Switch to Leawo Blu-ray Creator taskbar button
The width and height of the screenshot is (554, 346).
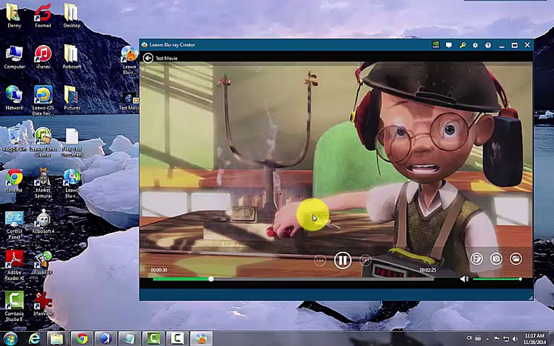pos(201,339)
